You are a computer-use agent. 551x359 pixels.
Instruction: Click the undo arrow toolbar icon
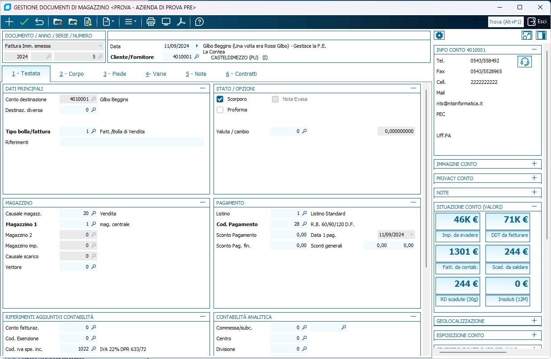[x=39, y=22]
